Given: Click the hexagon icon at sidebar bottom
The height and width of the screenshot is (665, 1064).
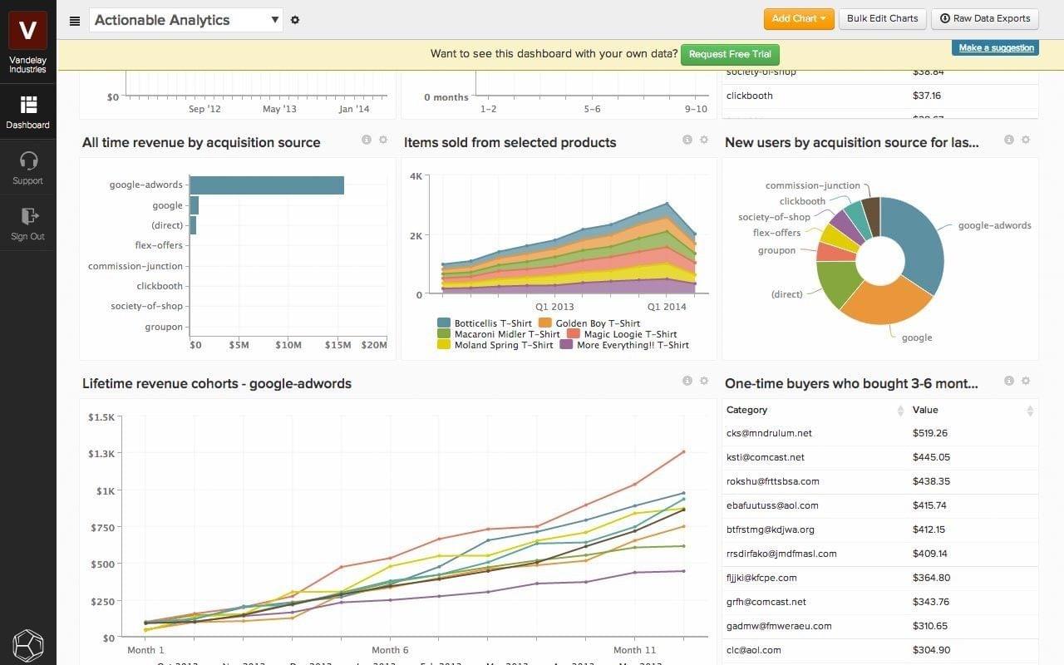Looking at the screenshot, I should pyautogui.click(x=27, y=645).
